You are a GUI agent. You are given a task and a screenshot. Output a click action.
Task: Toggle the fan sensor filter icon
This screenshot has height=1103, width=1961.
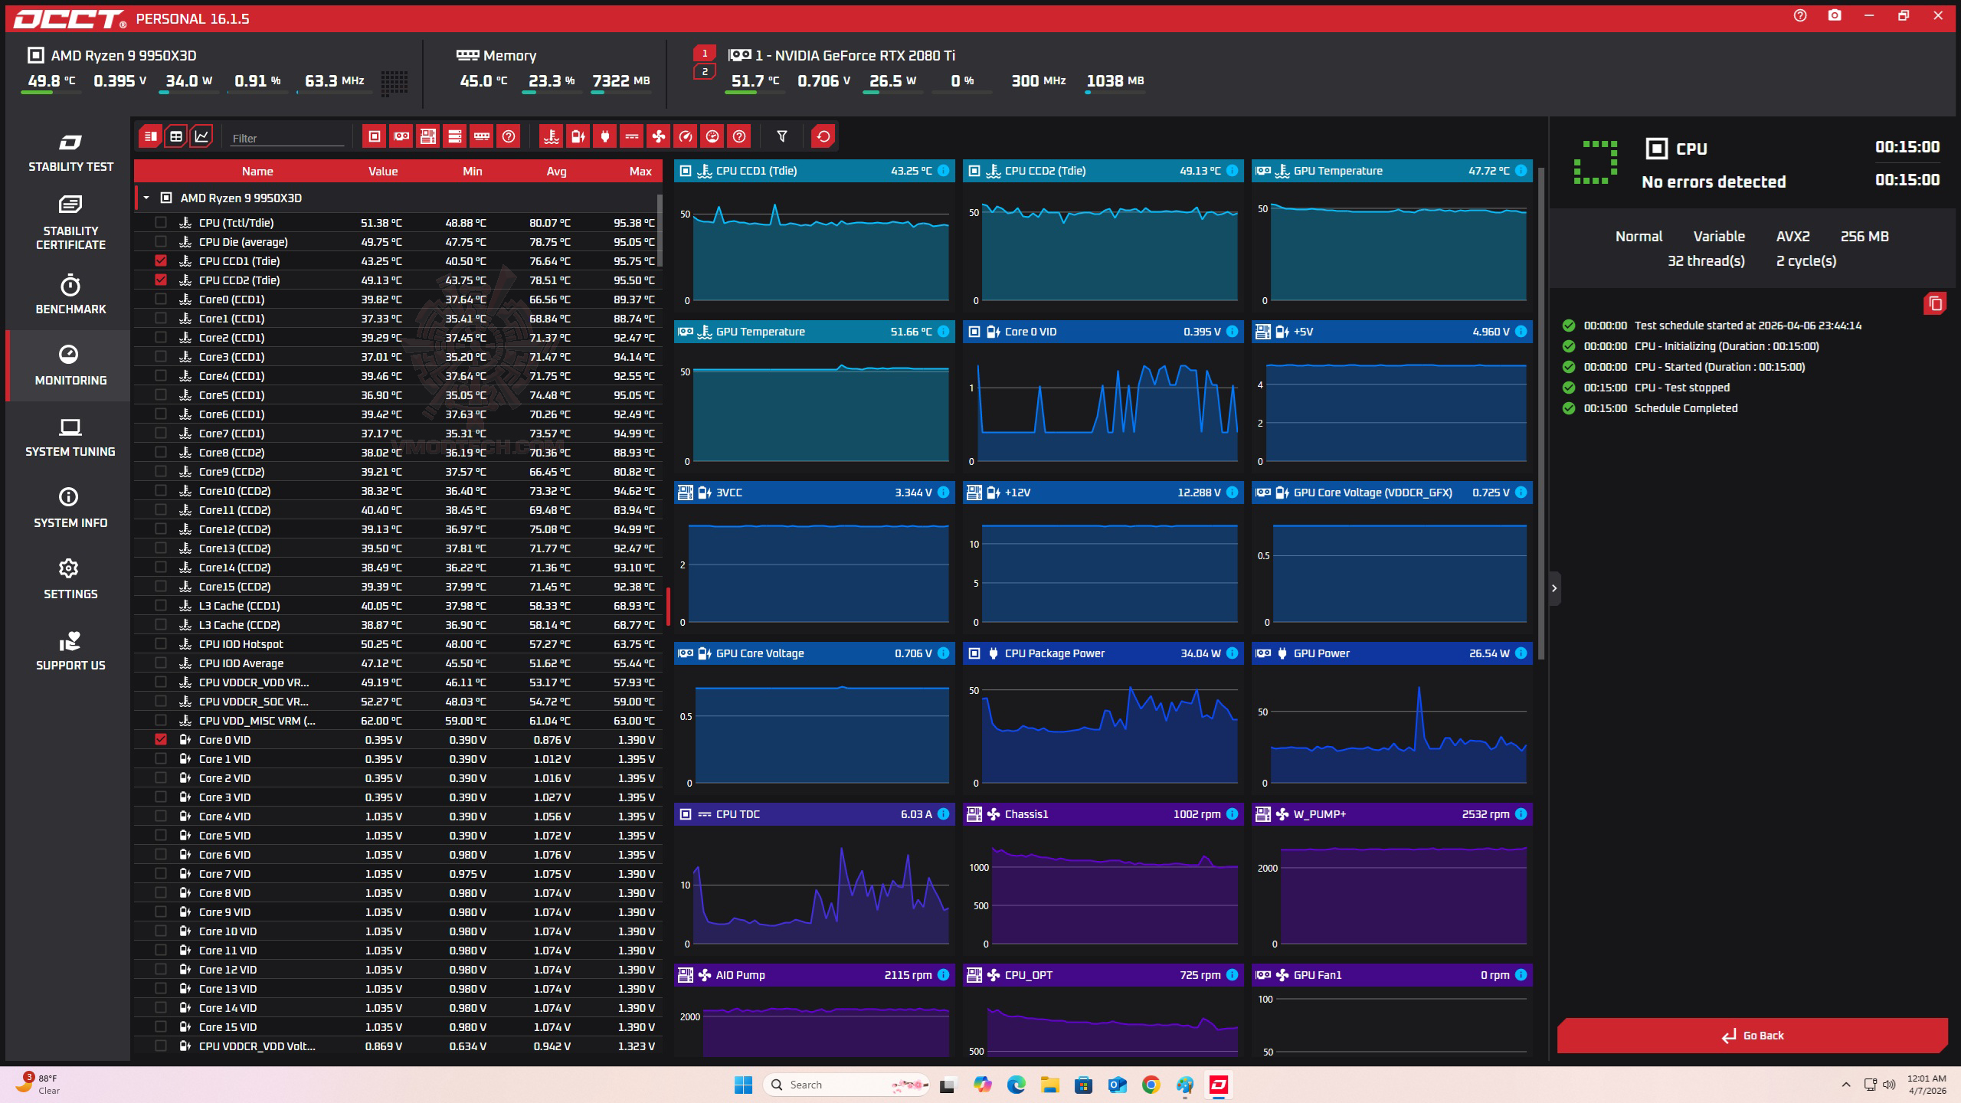tap(658, 136)
